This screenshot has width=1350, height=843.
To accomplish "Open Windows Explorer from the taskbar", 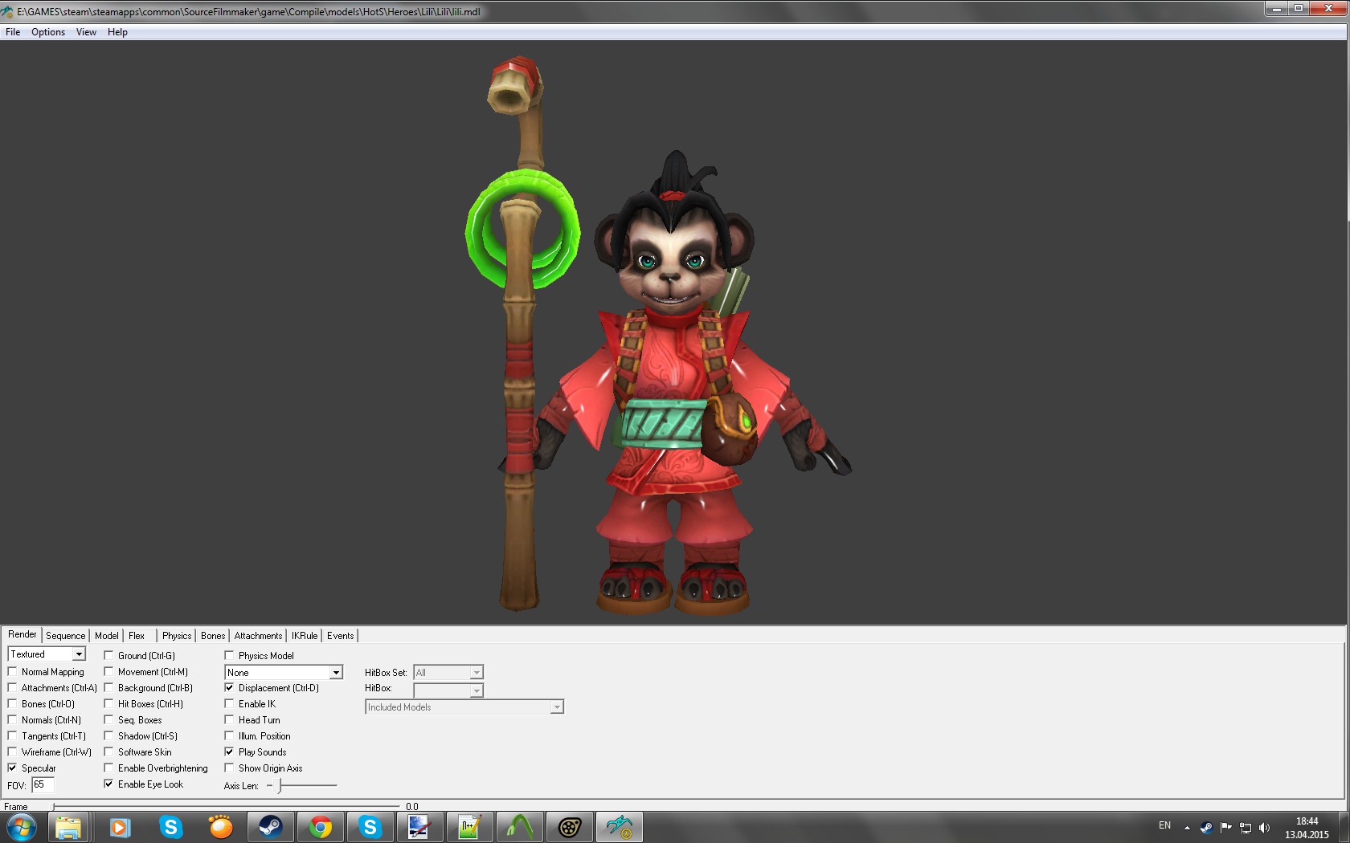I will tap(68, 827).
